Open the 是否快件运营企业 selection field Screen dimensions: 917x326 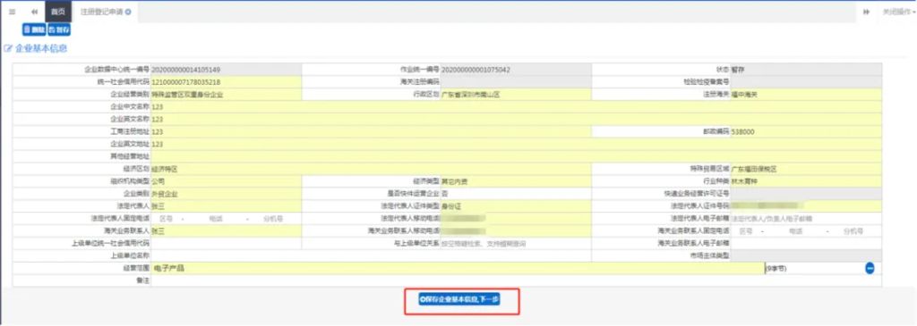coord(516,194)
